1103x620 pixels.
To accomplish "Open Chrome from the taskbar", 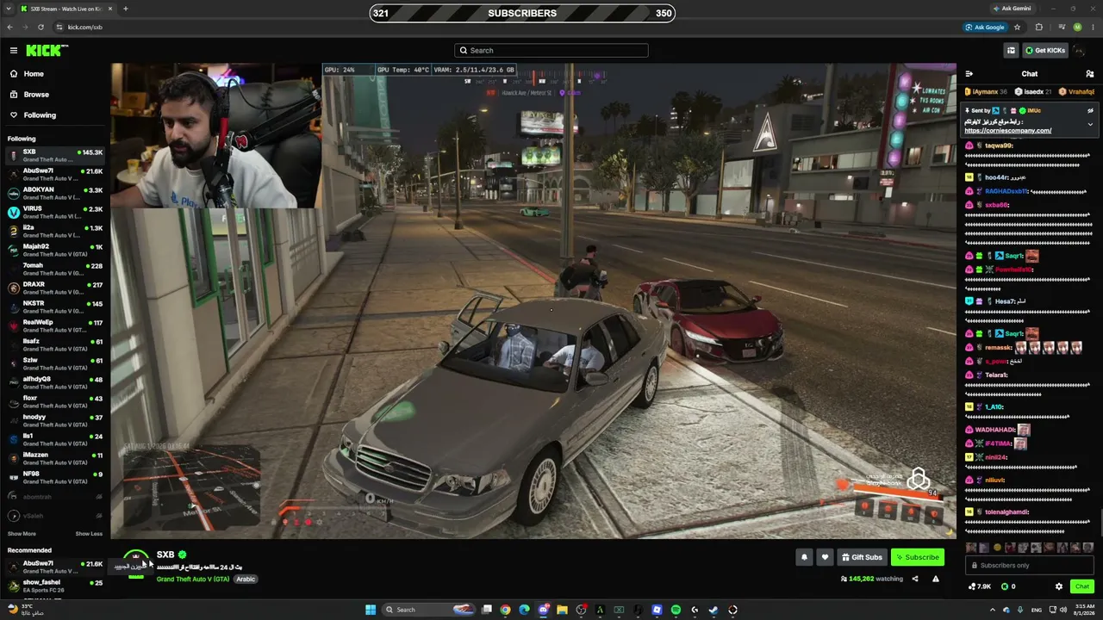I will [x=506, y=610].
